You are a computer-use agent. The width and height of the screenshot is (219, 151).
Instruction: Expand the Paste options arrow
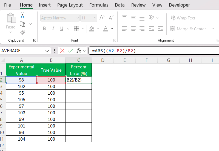(x=10, y=32)
